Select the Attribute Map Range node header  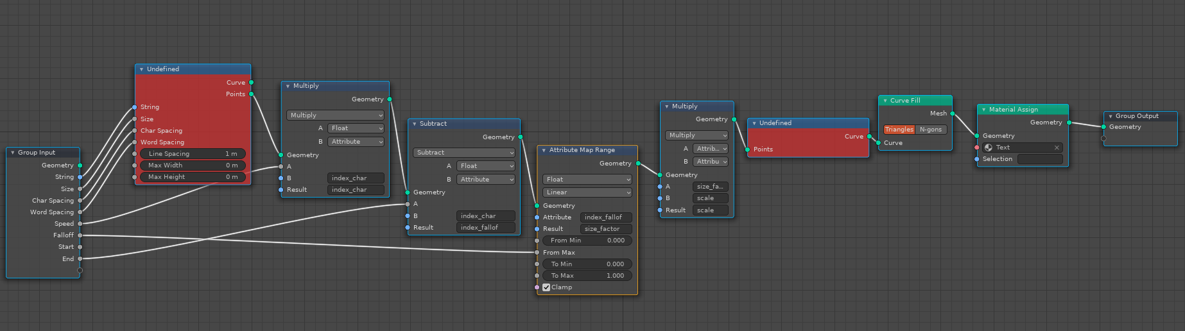pos(587,150)
